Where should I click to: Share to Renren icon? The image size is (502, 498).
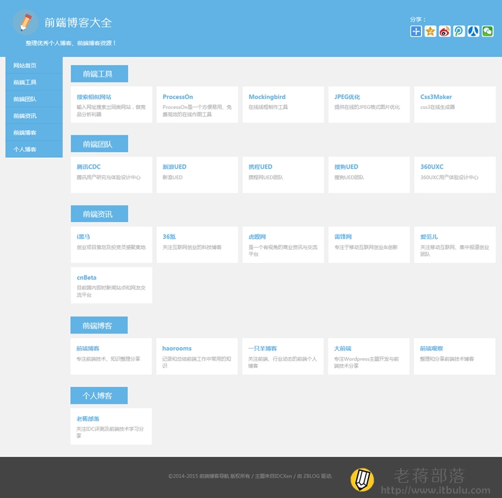tap(473, 31)
